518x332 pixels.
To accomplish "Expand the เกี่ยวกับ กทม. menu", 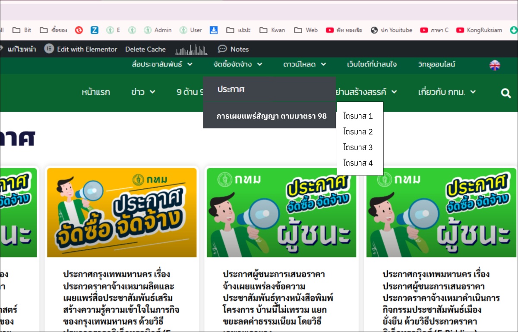I will pos(447,92).
